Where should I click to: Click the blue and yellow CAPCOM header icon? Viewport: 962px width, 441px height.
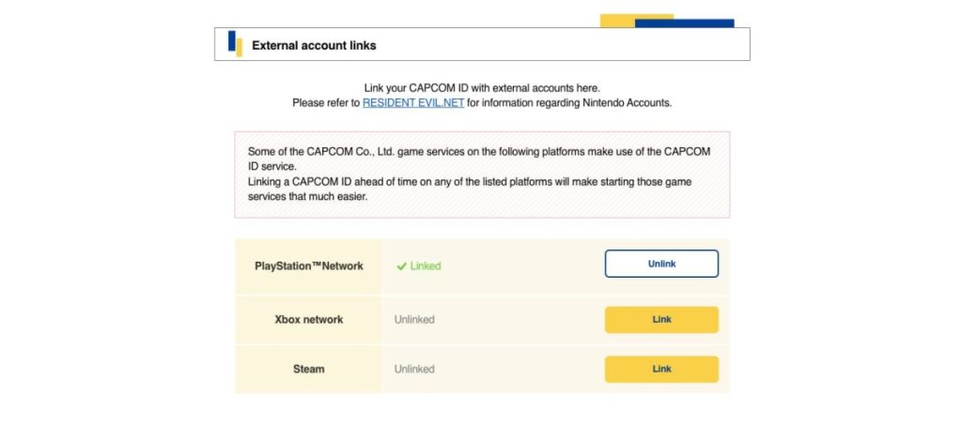235,44
